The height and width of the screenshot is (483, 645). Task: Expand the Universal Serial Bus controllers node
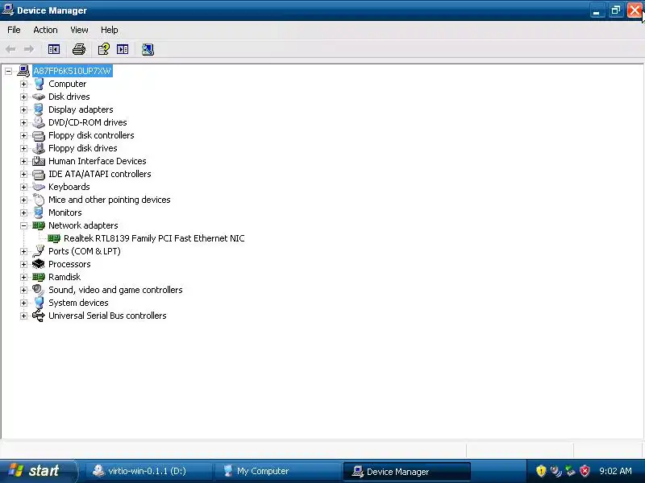23,316
